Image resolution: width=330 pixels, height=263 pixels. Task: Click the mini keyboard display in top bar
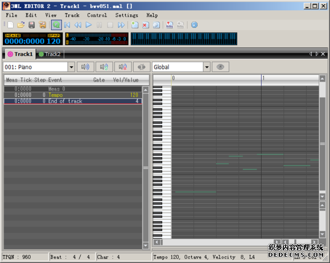184,39
